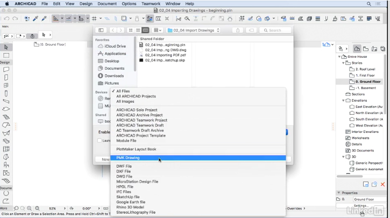Image resolution: width=390 pixels, height=218 pixels.
Task: Click the Search field in file dialog
Action: (x=275, y=30)
